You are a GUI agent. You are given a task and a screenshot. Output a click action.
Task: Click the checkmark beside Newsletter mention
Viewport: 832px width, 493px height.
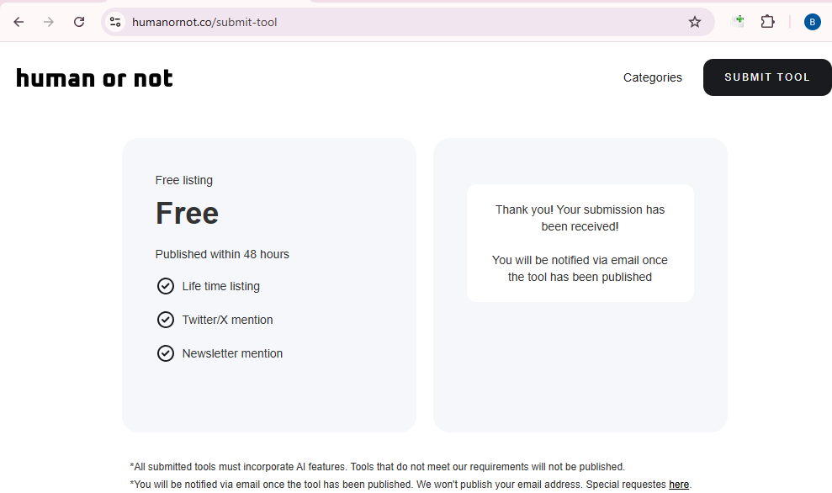(x=166, y=353)
